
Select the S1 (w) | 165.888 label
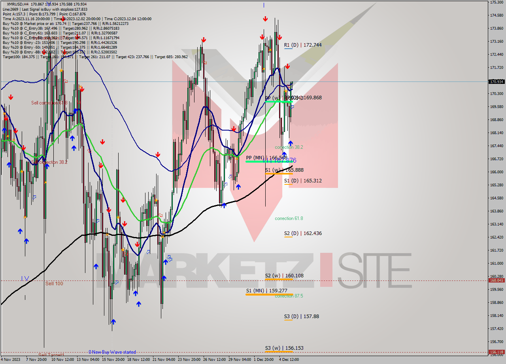pos(284,170)
